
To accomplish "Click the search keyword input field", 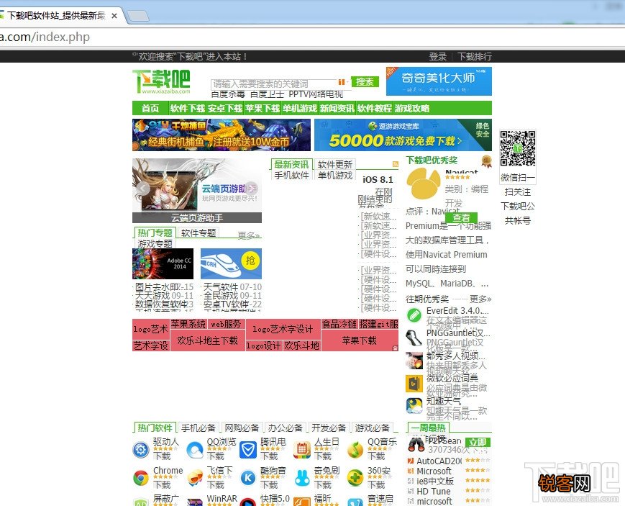I will point(275,83).
